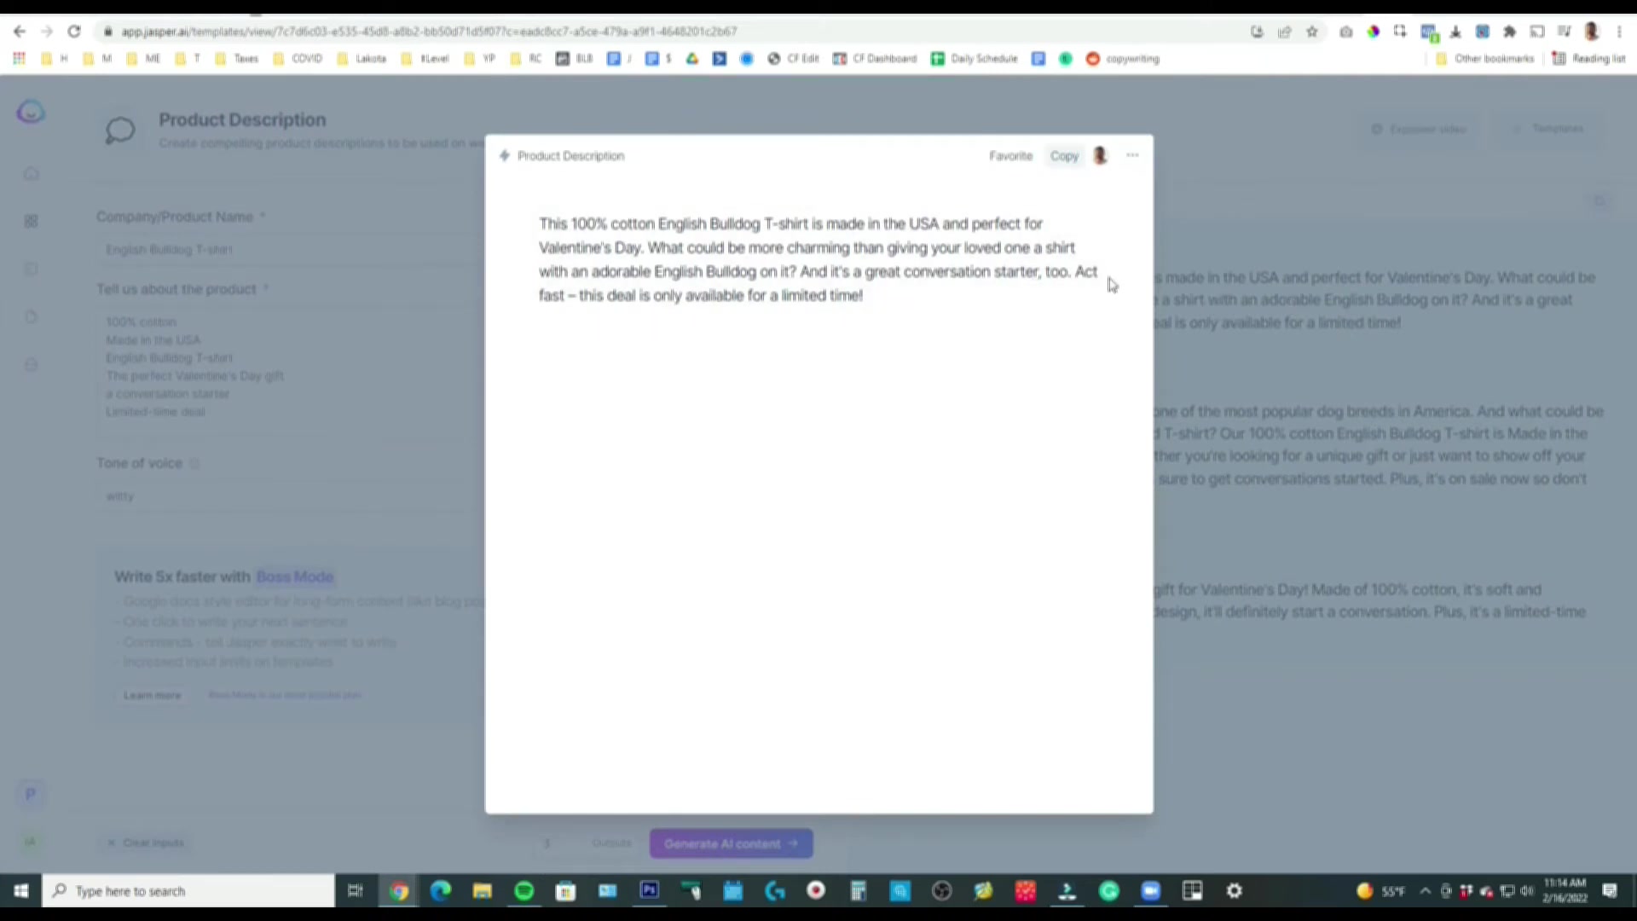The height and width of the screenshot is (921, 1637).
Task: Open the Calculator on the taskbar
Action: (859, 891)
